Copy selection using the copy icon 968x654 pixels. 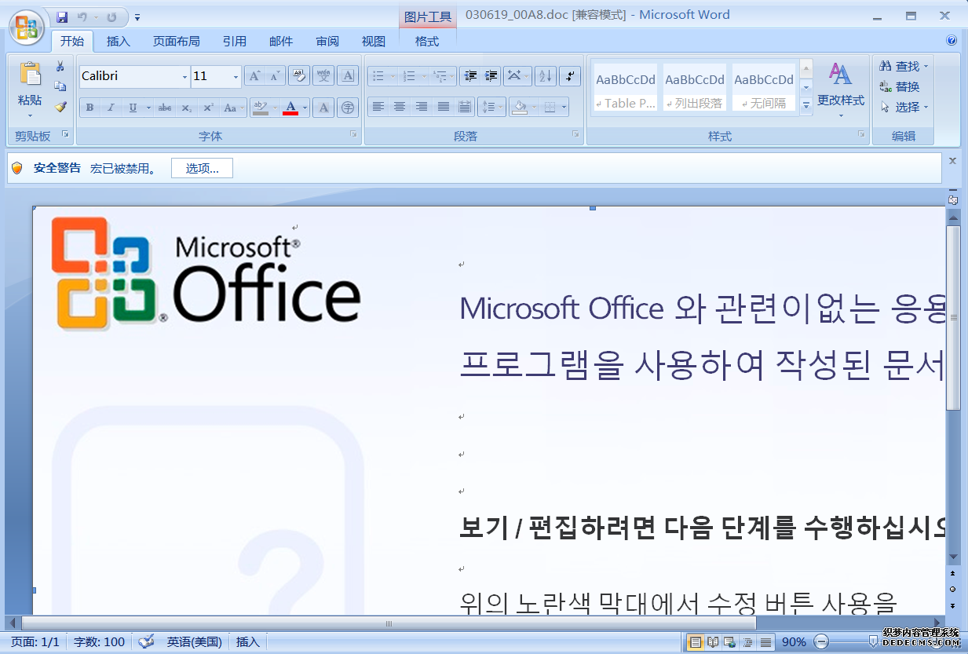point(60,86)
